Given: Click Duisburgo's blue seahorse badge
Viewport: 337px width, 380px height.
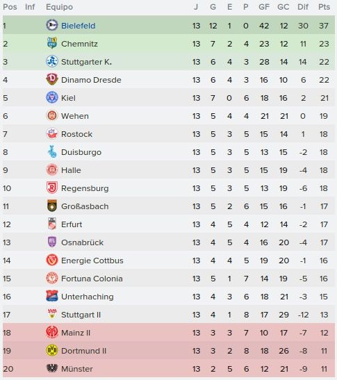Looking at the screenshot, I should tap(52, 151).
